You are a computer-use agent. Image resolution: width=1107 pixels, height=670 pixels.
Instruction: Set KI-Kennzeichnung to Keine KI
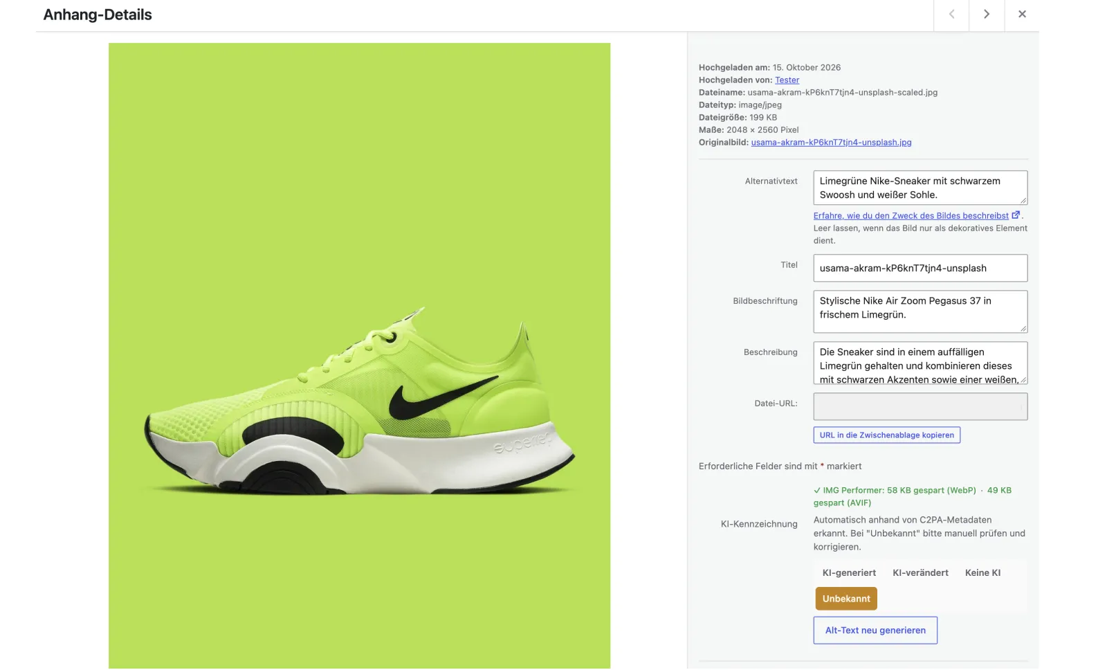tap(982, 573)
